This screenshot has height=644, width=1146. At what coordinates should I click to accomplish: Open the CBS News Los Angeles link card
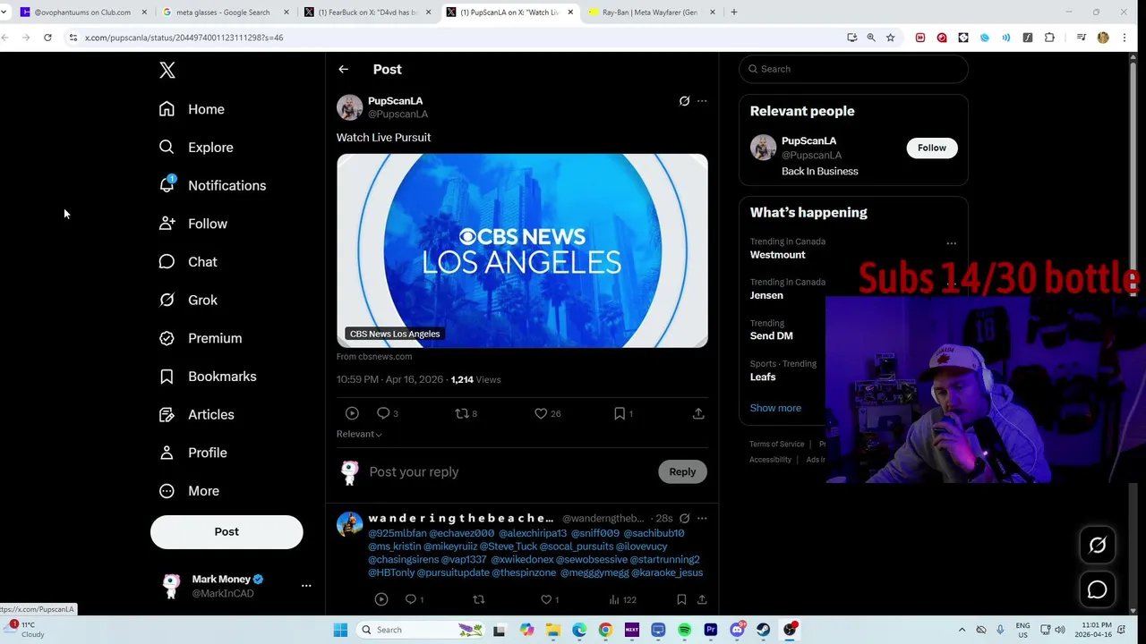522,250
